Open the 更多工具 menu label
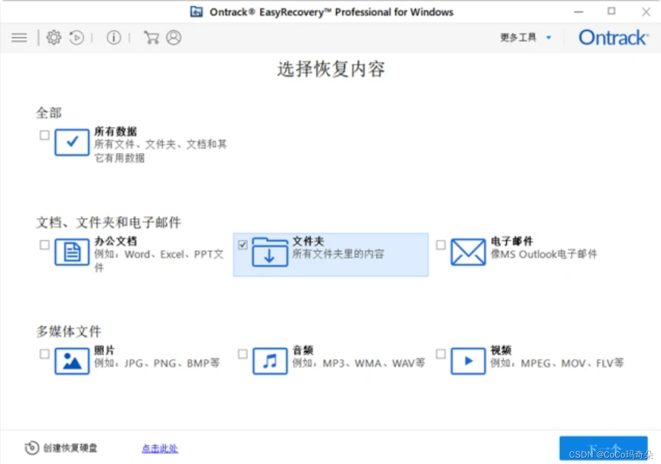 point(518,38)
